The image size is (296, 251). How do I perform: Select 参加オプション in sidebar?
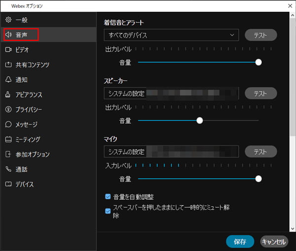48,154
